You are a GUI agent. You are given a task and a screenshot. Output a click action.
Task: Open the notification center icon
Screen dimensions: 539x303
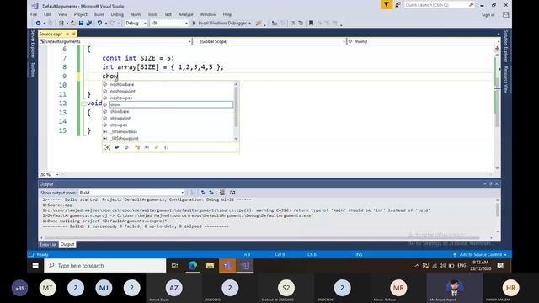tap(500, 266)
